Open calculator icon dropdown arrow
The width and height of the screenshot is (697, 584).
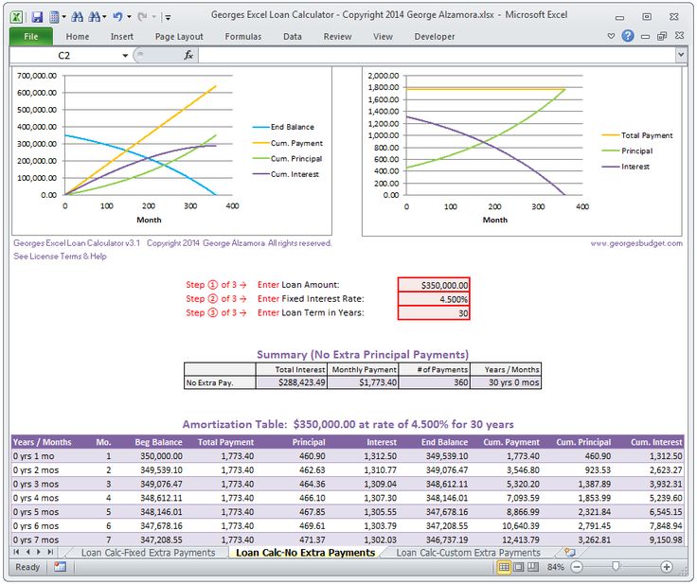[x=64, y=17]
